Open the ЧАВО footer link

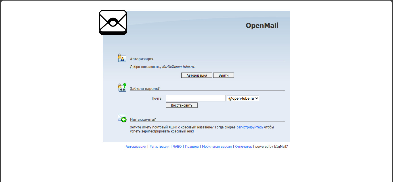[177, 147]
